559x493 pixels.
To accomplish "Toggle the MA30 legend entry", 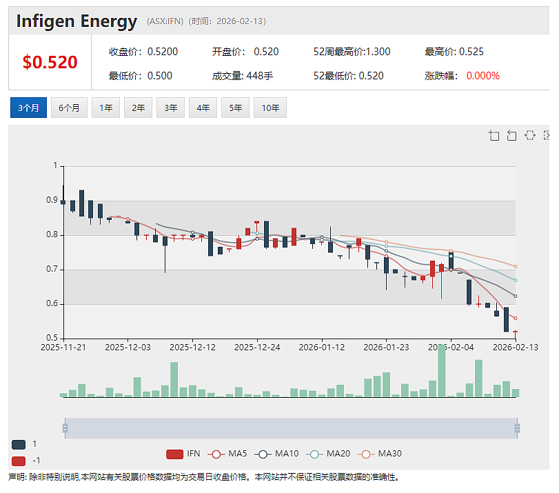I will click(x=380, y=454).
